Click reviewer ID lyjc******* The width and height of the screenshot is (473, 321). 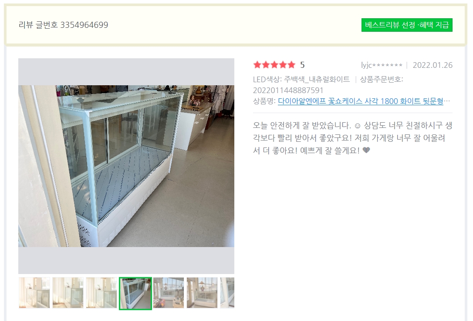(382, 65)
